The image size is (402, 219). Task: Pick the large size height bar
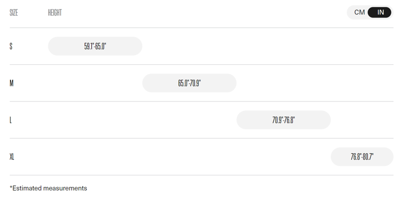283,120
